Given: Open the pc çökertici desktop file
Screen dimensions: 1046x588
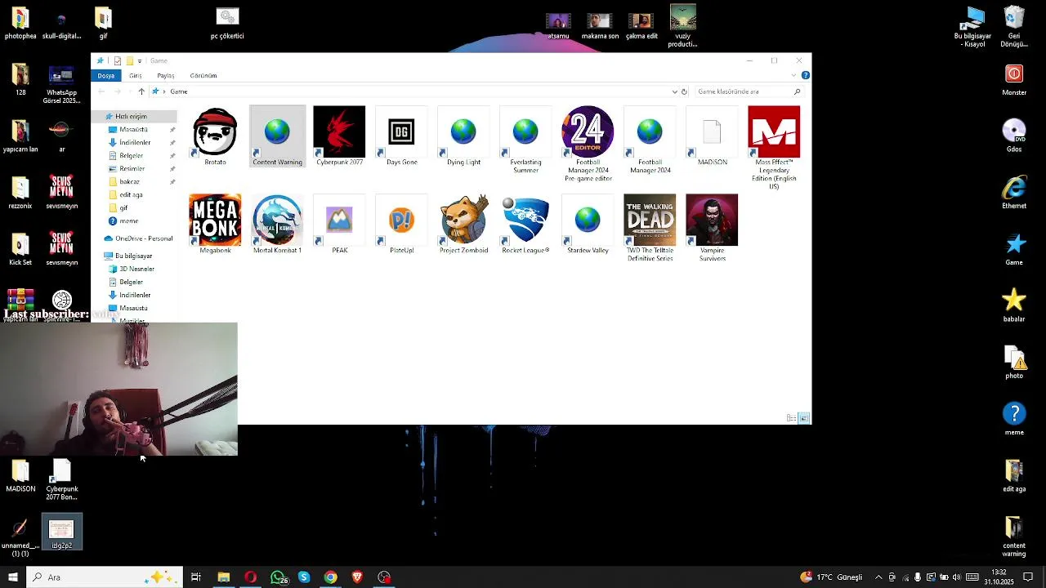Looking at the screenshot, I should [x=227, y=23].
